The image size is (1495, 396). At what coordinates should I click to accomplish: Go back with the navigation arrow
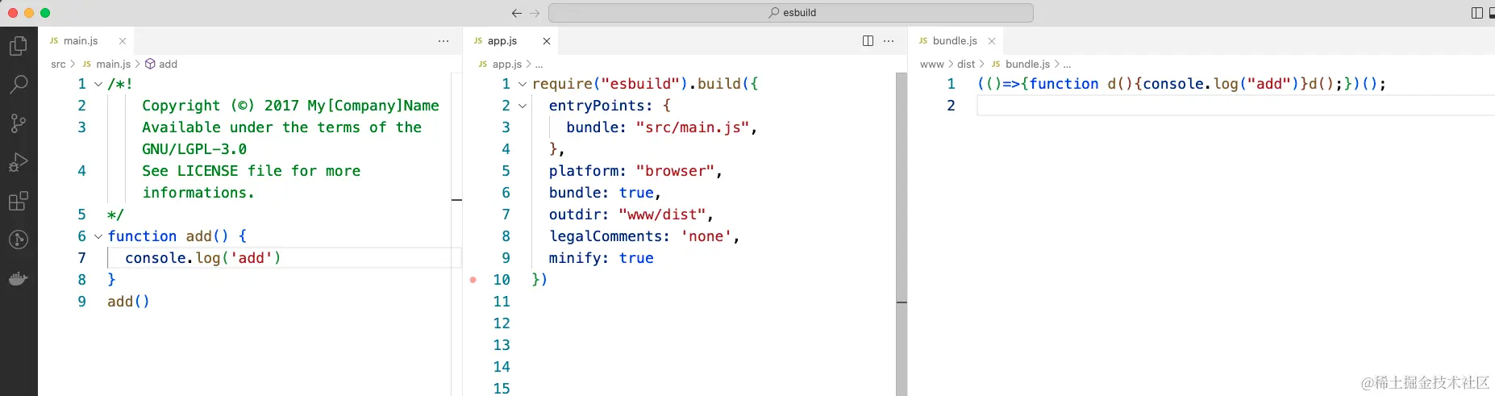click(x=516, y=13)
